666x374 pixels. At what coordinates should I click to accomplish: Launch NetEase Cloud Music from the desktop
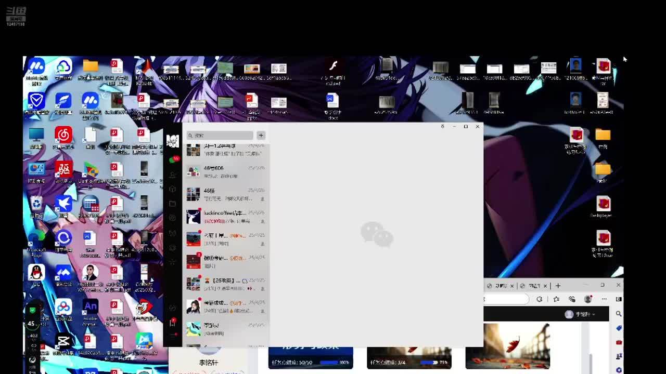pos(63,135)
